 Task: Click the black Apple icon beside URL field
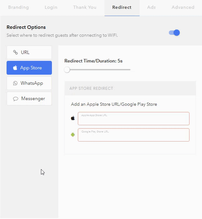[x=73, y=118]
